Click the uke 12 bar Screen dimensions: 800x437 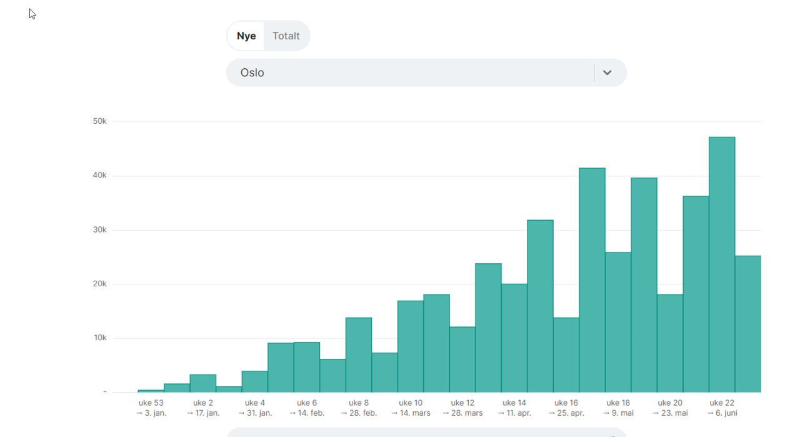[462, 359]
